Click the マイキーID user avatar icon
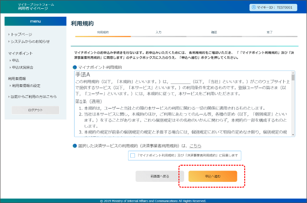 coord(253,7)
